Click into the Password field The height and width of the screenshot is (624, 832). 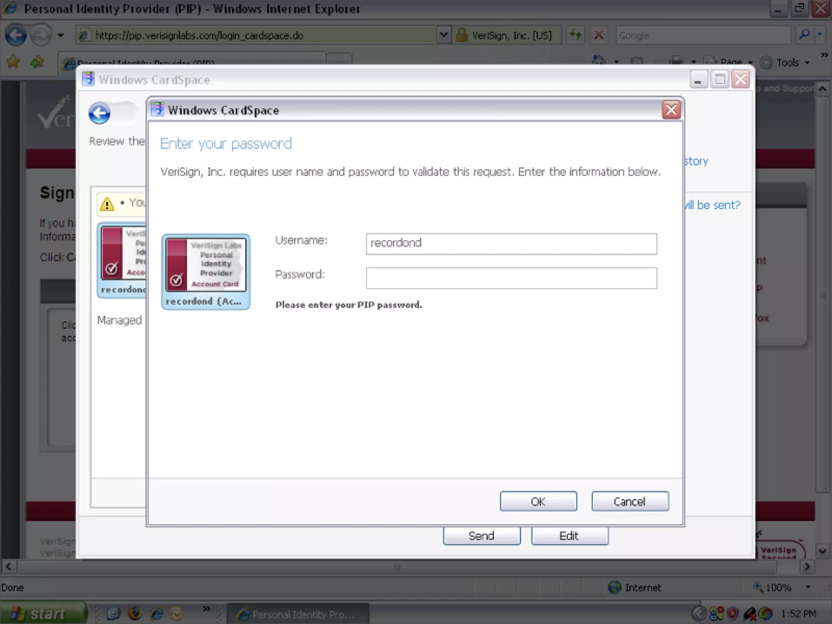point(511,278)
